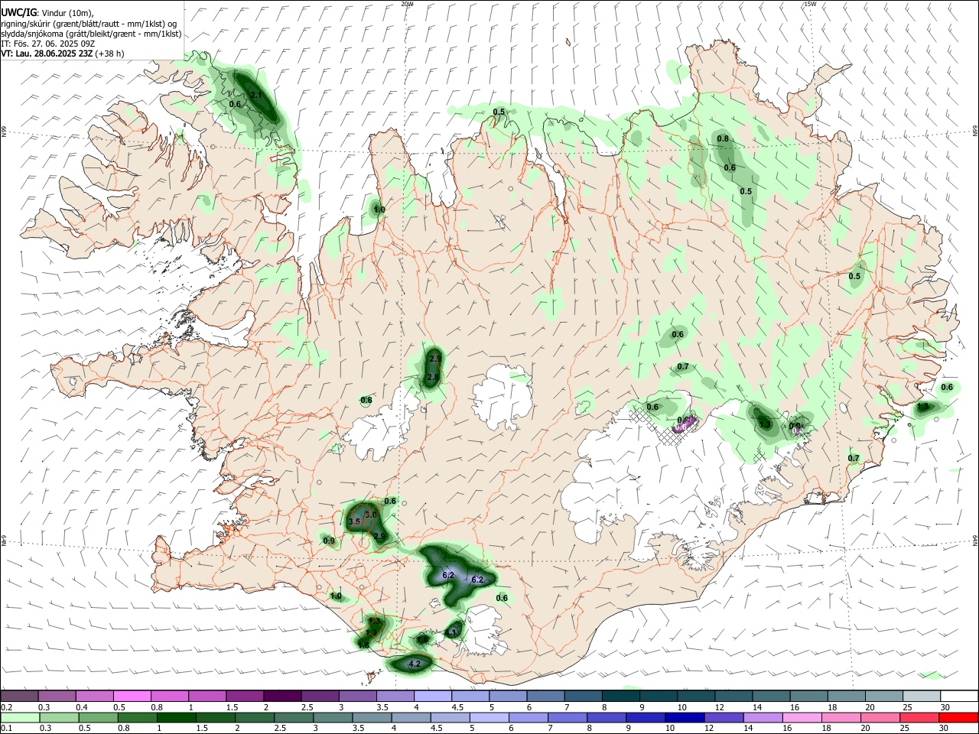Screen dimensions: 979x734
Task: Click the purple snow patch on the glacier
Action: coord(685,424)
